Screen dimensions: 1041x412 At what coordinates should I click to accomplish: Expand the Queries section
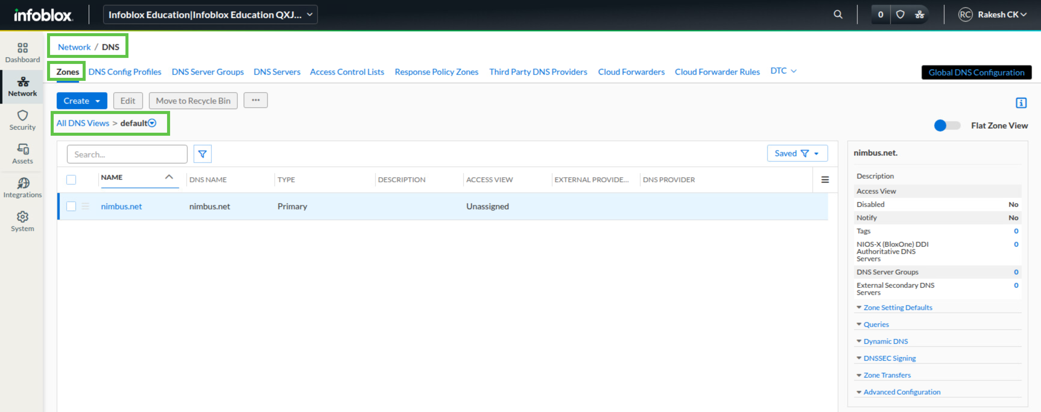pyautogui.click(x=876, y=324)
